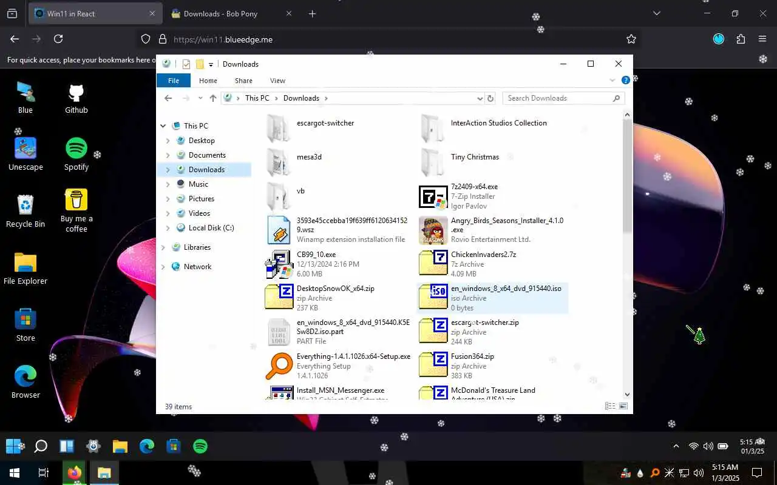
Task: Expand the Libraries tree node
Action: pyautogui.click(x=163, y=247)
